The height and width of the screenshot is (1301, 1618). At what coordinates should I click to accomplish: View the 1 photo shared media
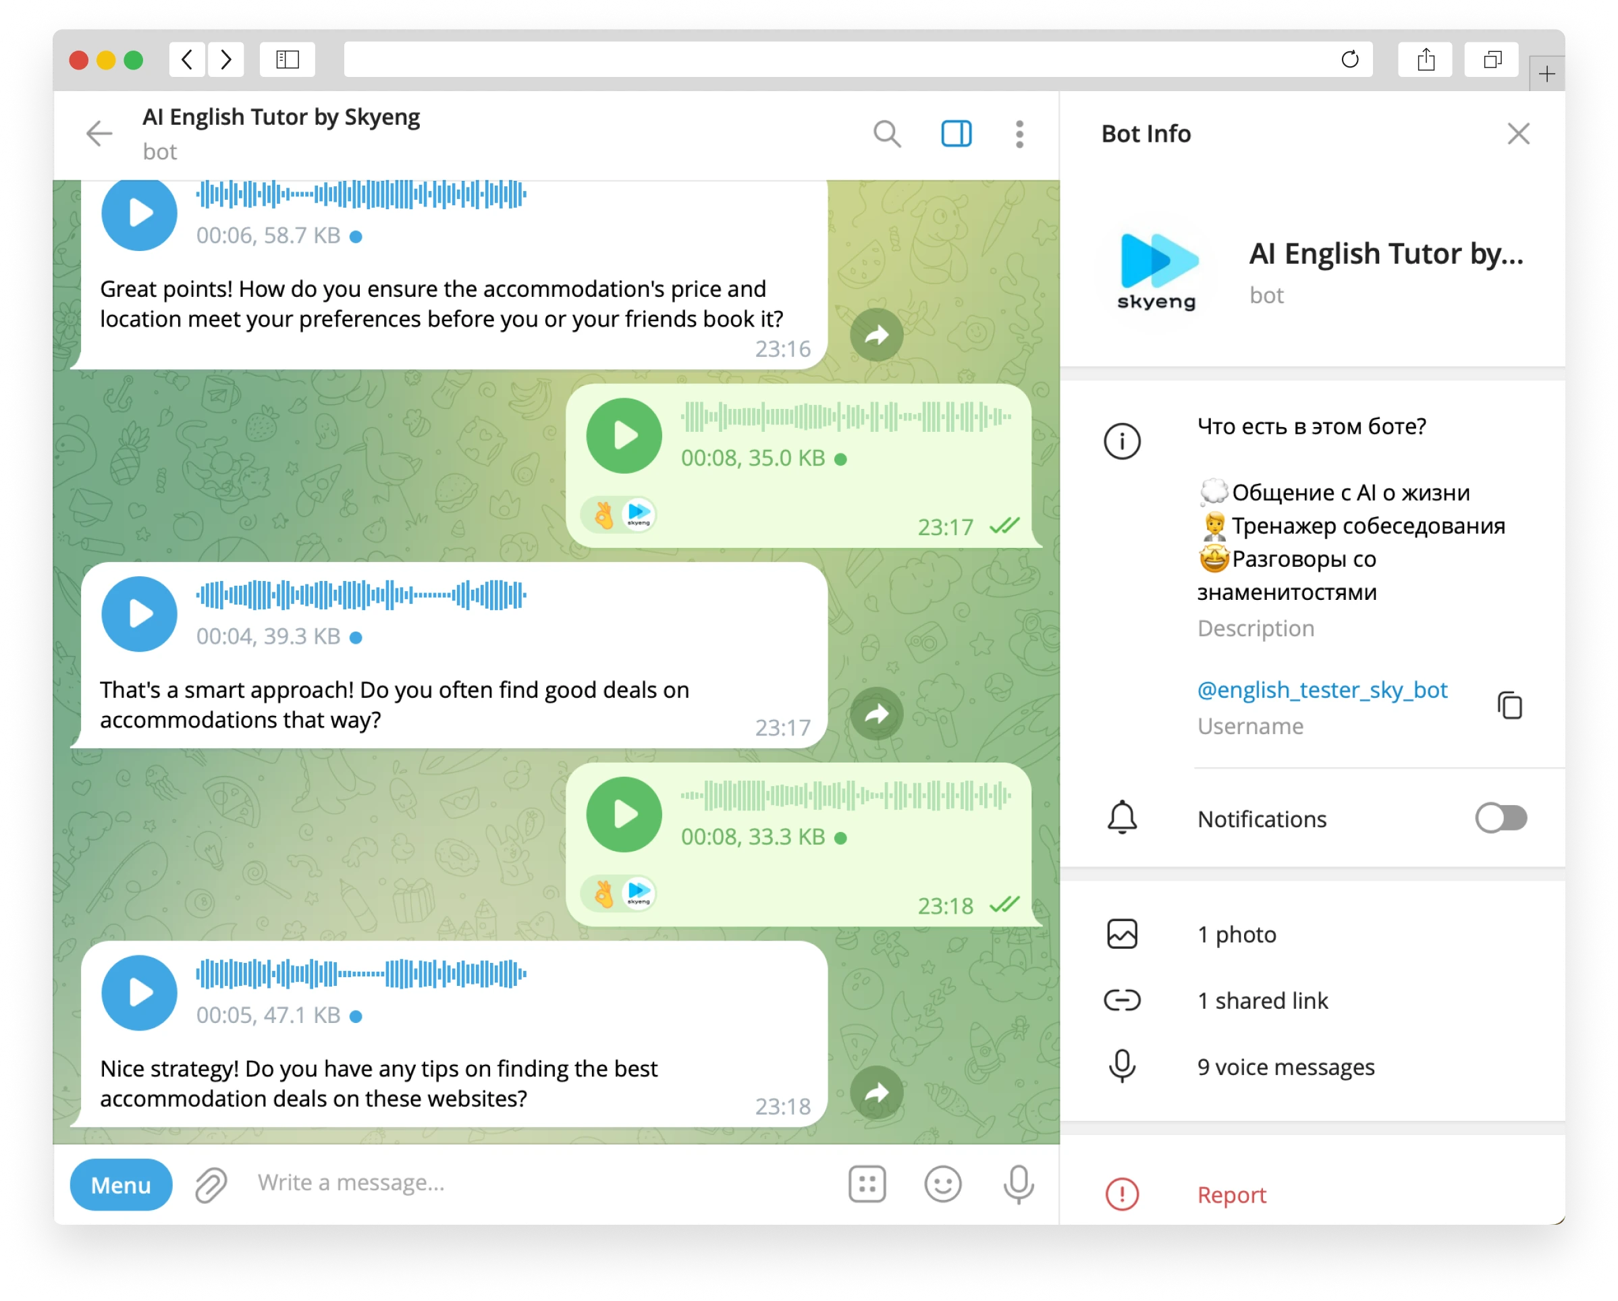[x=1236, y=934]
